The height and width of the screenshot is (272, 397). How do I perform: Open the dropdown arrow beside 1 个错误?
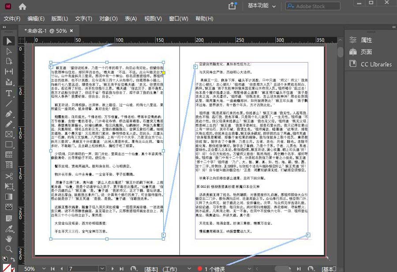(x=249, y=269)
